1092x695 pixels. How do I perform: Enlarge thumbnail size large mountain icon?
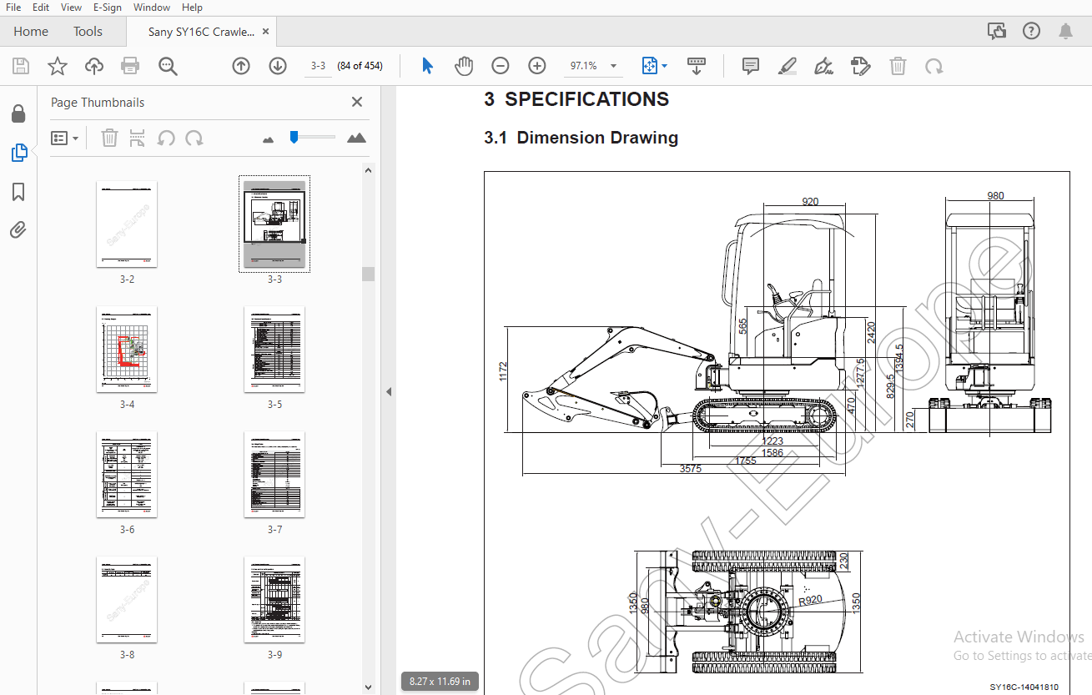click(x=356, y=138)
